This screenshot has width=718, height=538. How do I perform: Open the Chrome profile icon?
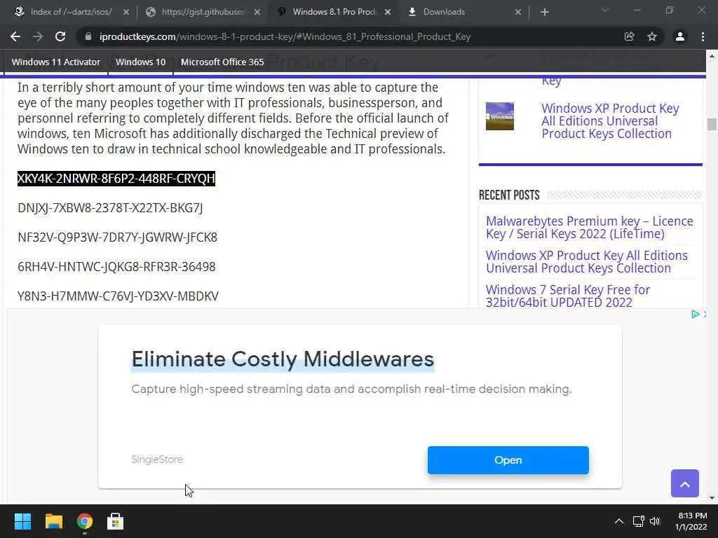click(x=680, y=36)
